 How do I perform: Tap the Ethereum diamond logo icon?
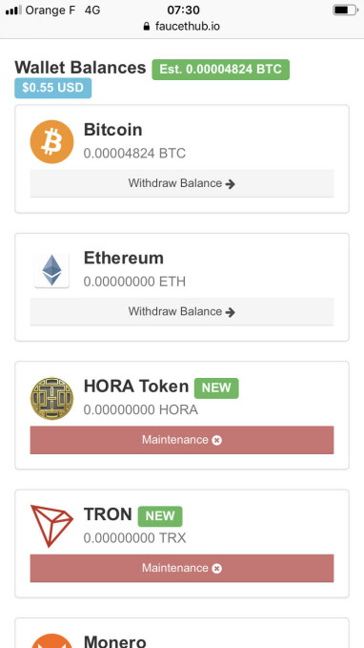point(51,270)
